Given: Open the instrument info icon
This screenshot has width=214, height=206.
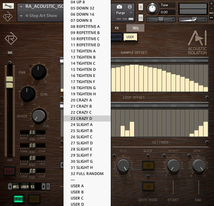Looking at the screenshot, I should pyautogui.click(x=129, y=7).
